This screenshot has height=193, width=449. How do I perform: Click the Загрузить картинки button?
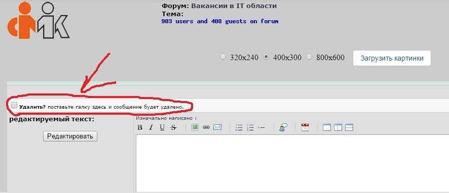pos(392,58)
